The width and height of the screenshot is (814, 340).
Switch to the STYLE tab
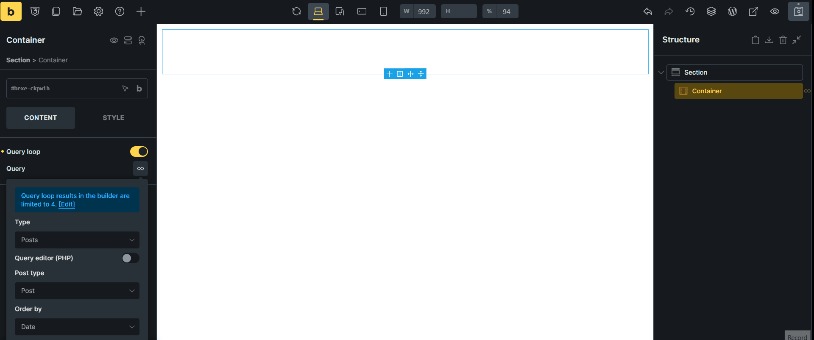pos(114,118)
